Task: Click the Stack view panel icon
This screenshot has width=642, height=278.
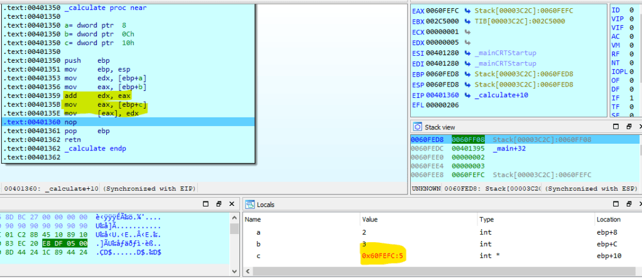Action: point(418,127)
